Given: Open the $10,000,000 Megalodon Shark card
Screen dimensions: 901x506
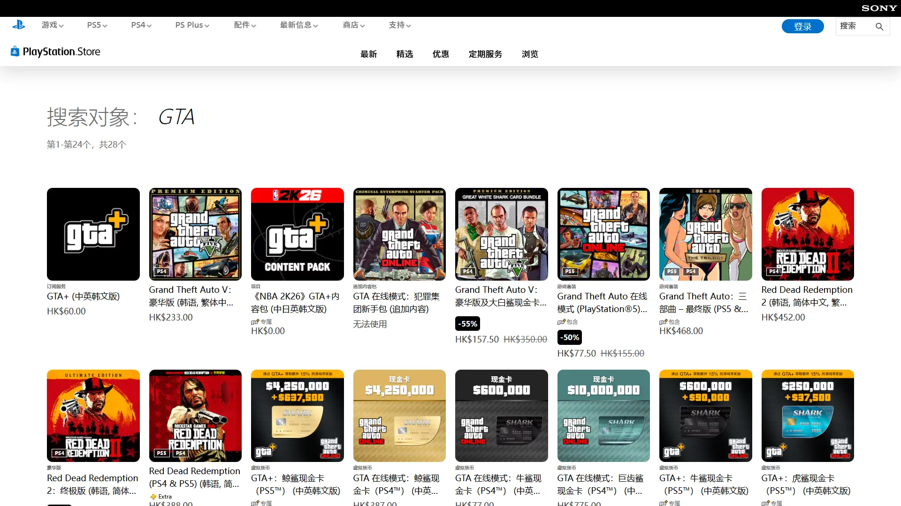Looking at the screenshot, I should (x=603, y=416).
